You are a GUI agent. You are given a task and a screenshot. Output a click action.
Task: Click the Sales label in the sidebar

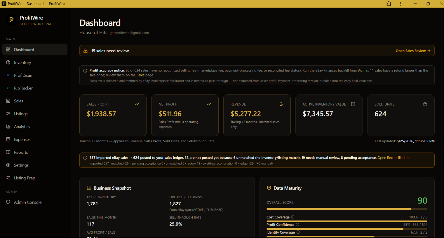[x=18, y=101]
